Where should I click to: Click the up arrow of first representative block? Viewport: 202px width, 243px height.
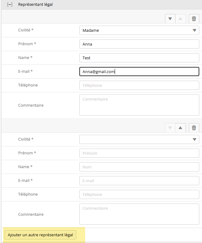pos(180,19)
